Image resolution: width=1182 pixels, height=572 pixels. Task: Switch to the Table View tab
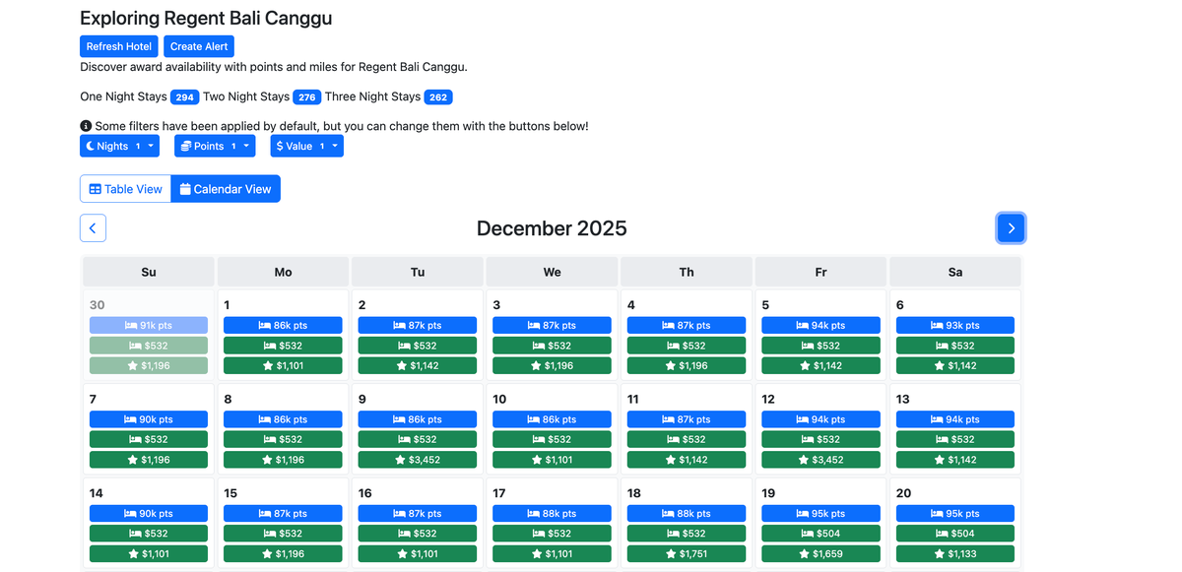(x=125, y=189)
